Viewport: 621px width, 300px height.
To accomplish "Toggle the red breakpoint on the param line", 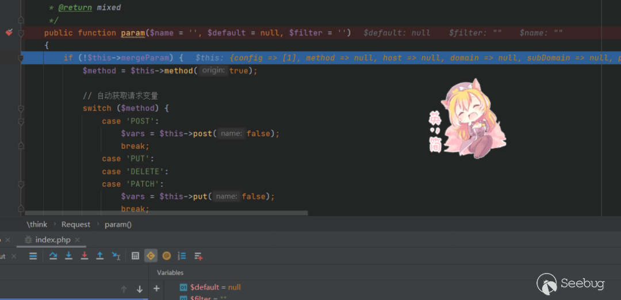I will [x=9, y=33].
